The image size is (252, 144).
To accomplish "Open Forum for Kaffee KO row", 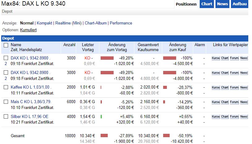I will click(x=234, y=87).
